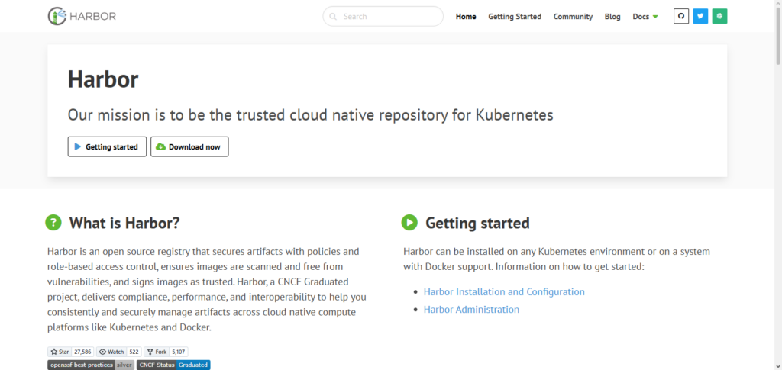This screenshot has height=370, width=782.
Task: Open the Home navigation item
Action: (466, 17)
